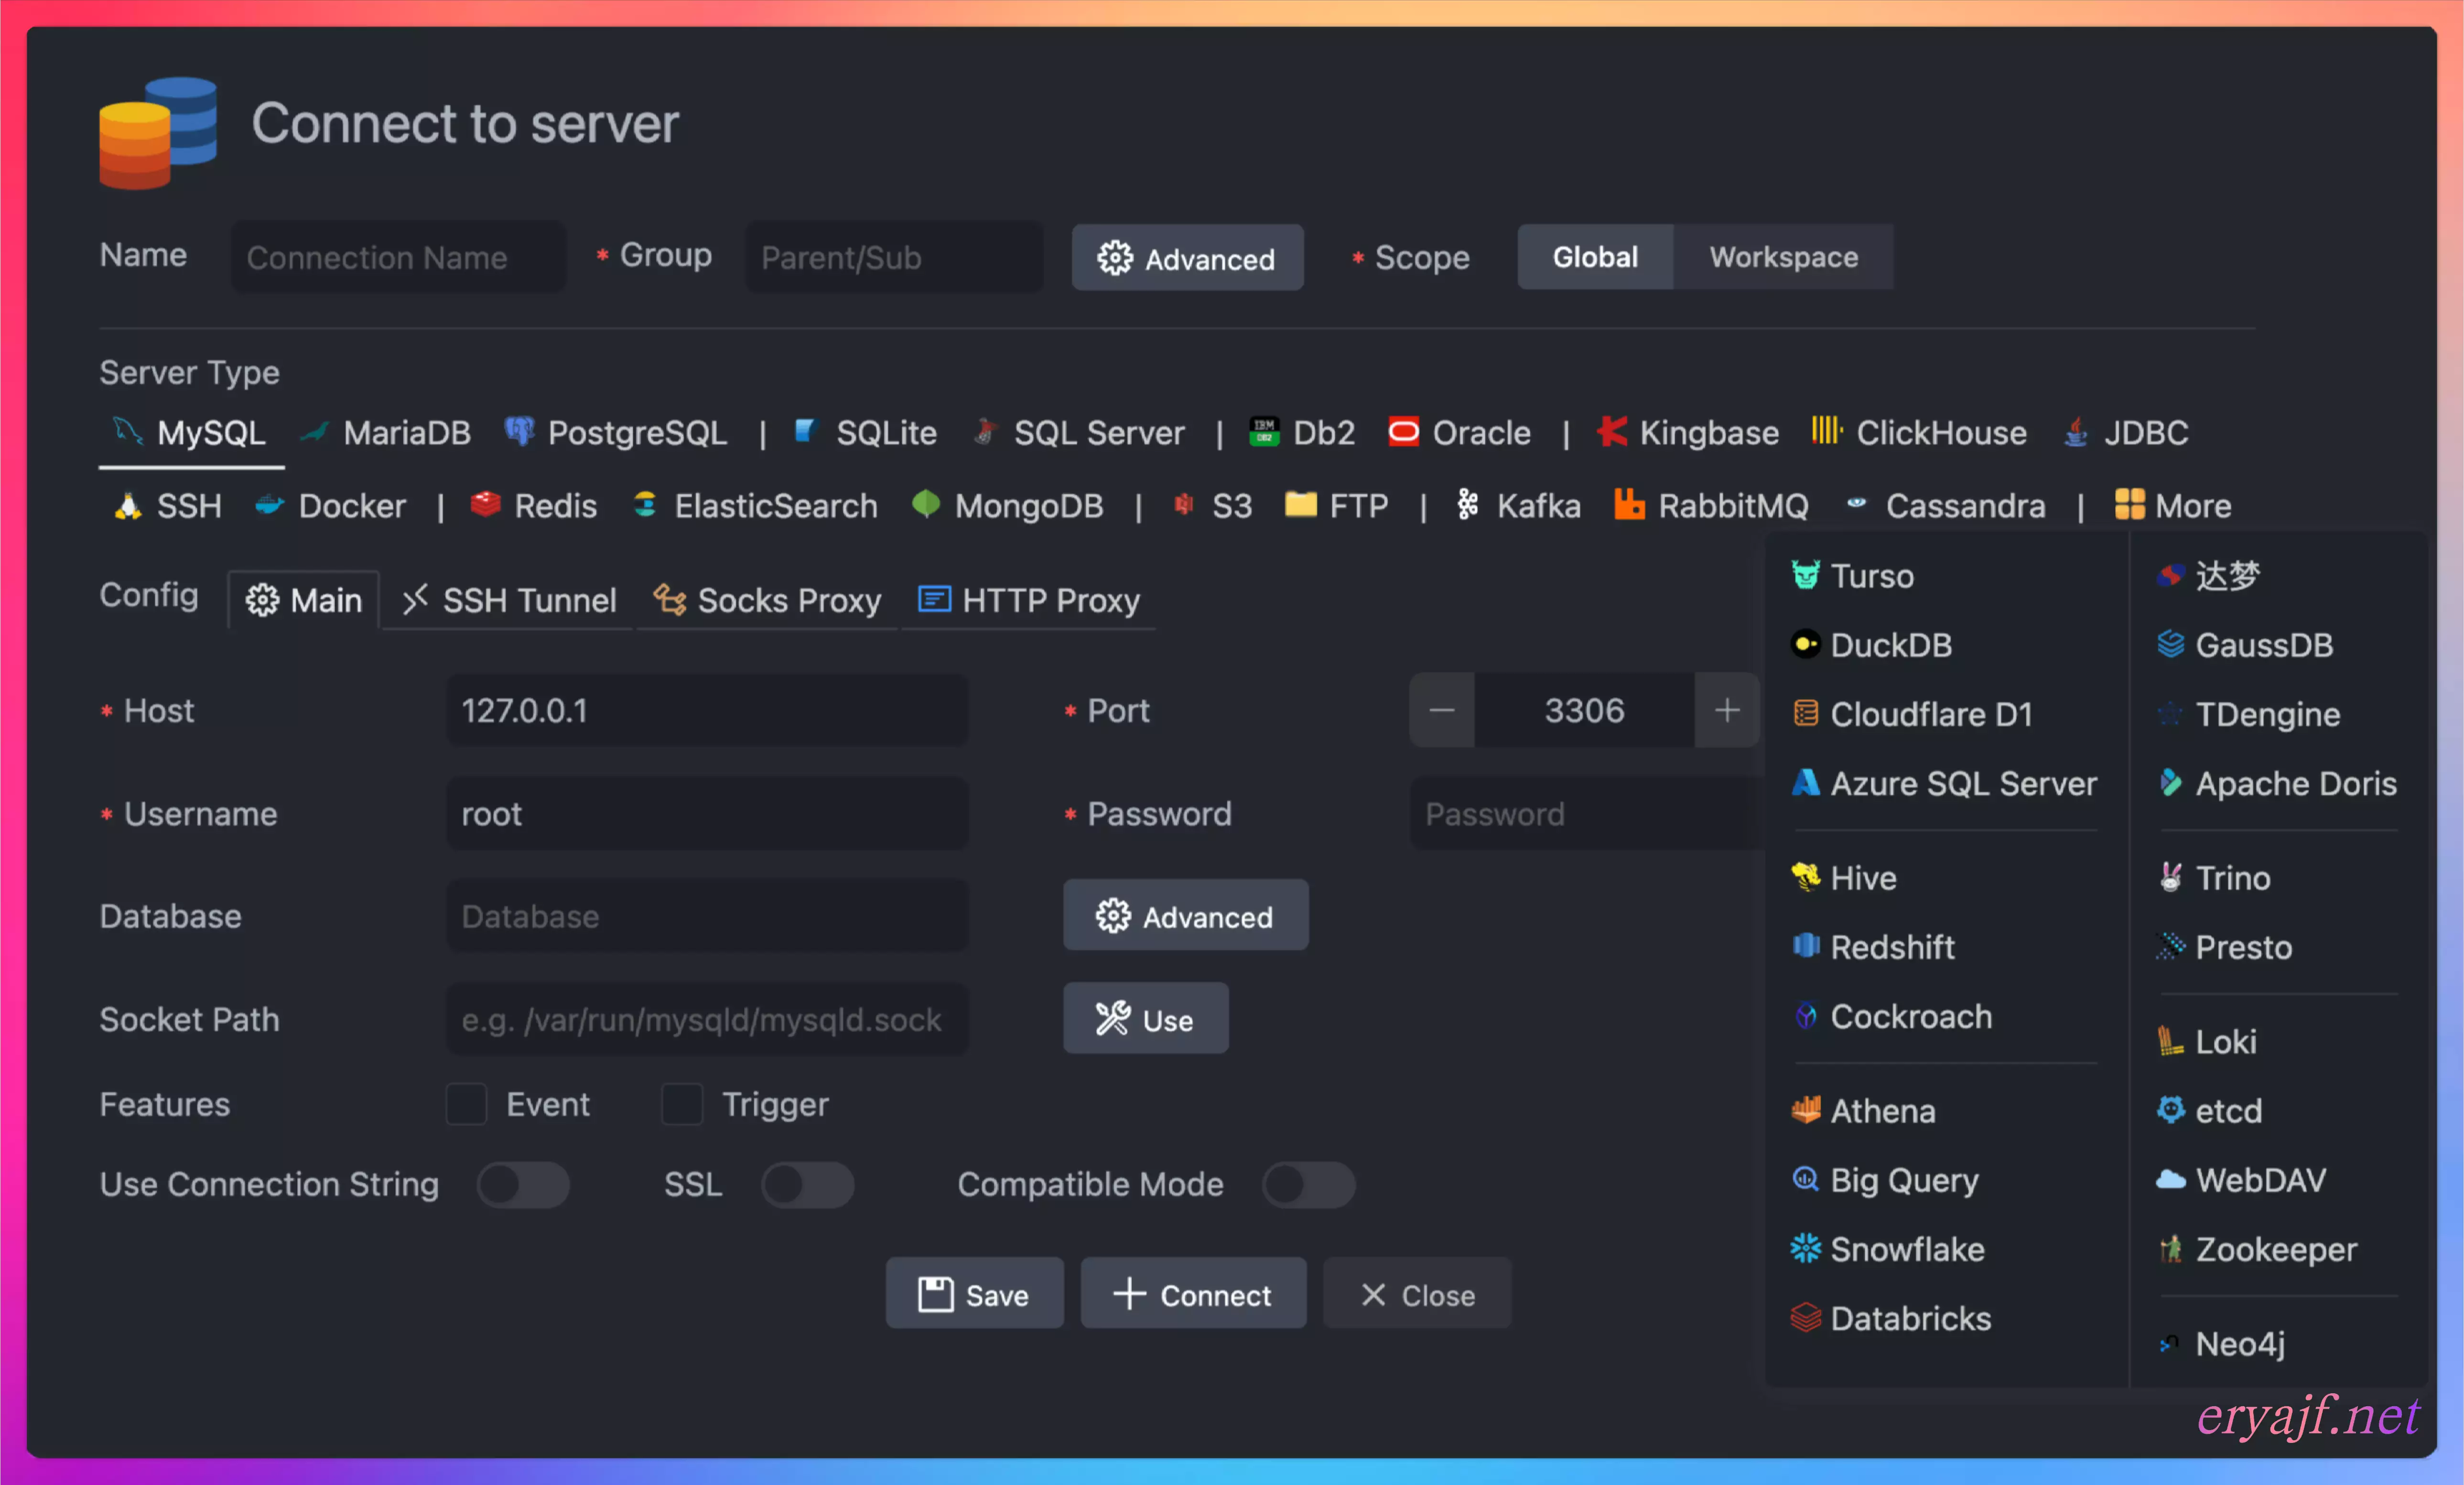The width and height of the screenshot is (2464, 1485).
Task: Pick Loki from the list
Action: (x=2206, y=1042)
